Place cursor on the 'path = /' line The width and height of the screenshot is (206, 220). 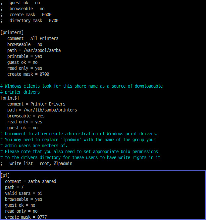(14, 188)
